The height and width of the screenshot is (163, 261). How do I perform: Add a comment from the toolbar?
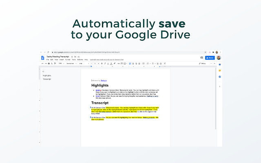pos(122,64)
